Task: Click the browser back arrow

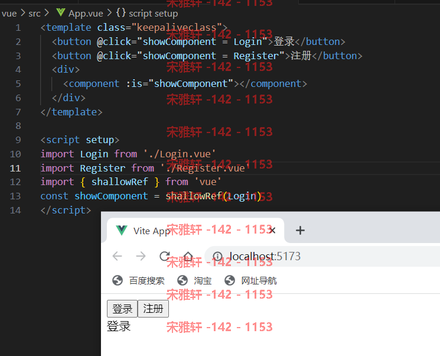Action: (117, 256)
